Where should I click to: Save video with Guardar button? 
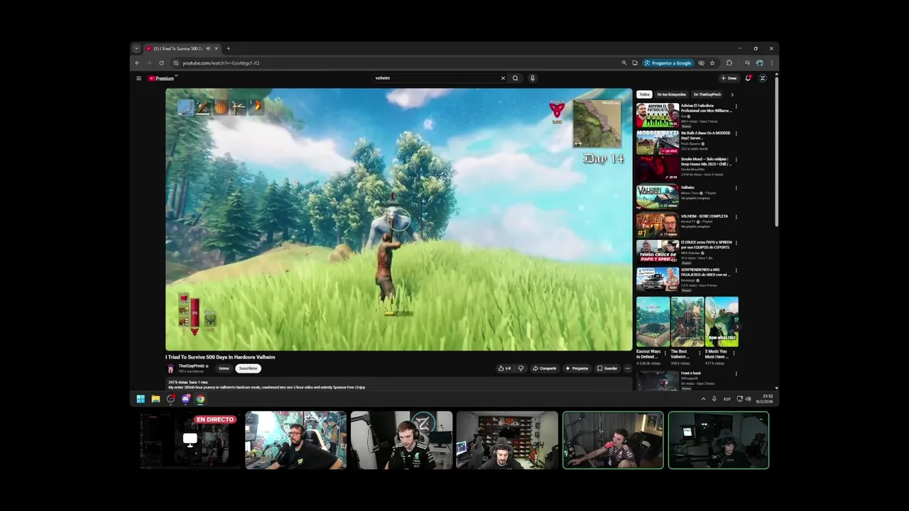coord(607,368)
